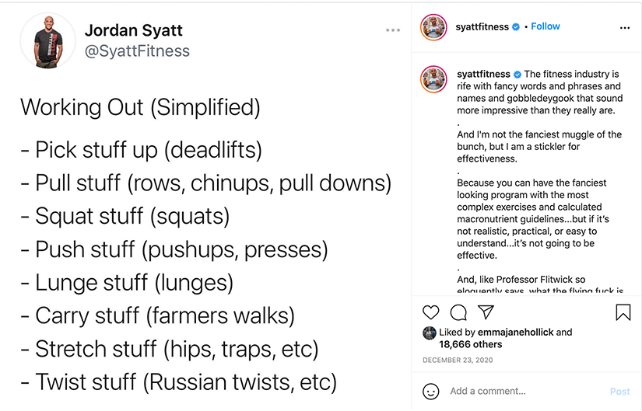Click the December 23, 2020 timestamp

click(458, 360)
